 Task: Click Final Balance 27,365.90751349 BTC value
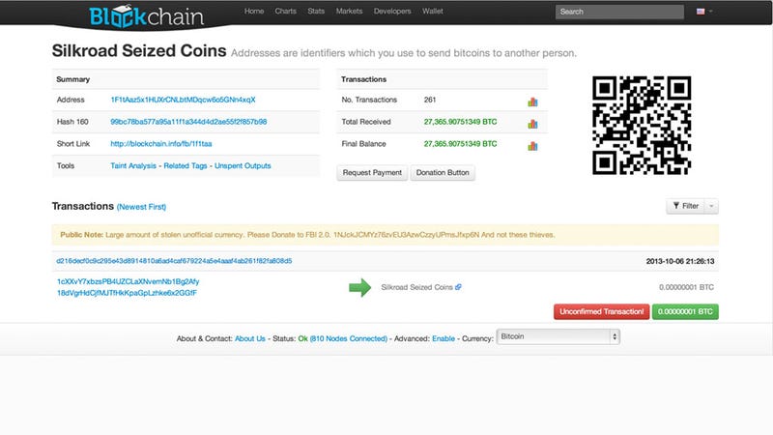[x=461, y=144]
